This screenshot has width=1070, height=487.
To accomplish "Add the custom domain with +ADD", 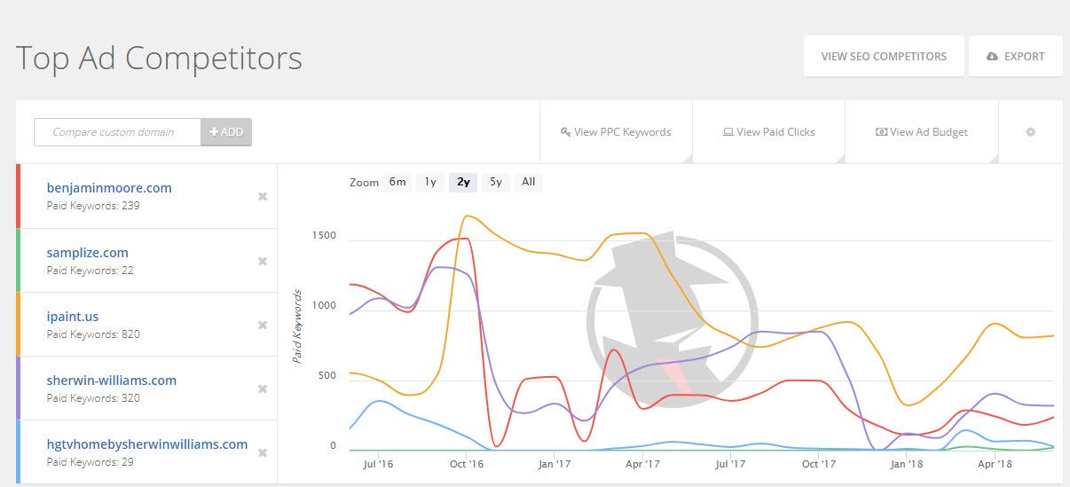I will pyautogui.click(x=226, y=132).
